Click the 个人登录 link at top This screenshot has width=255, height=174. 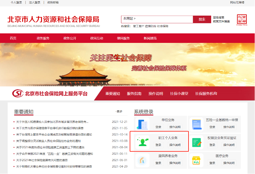tap(16, 2)
